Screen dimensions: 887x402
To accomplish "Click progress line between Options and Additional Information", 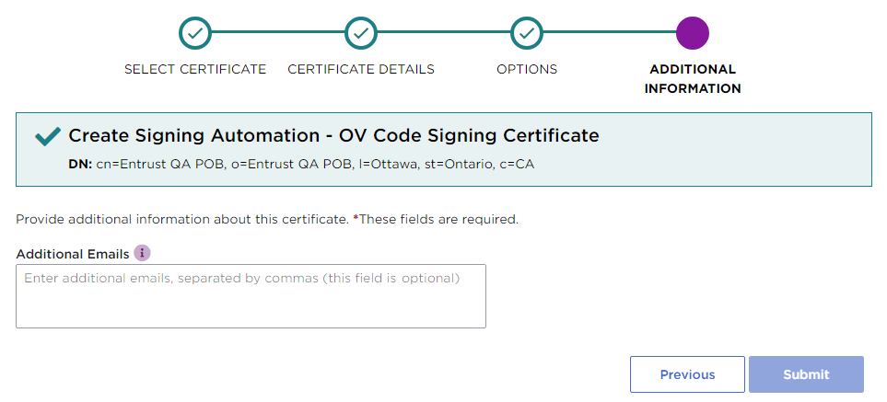I will click(610, 33).
